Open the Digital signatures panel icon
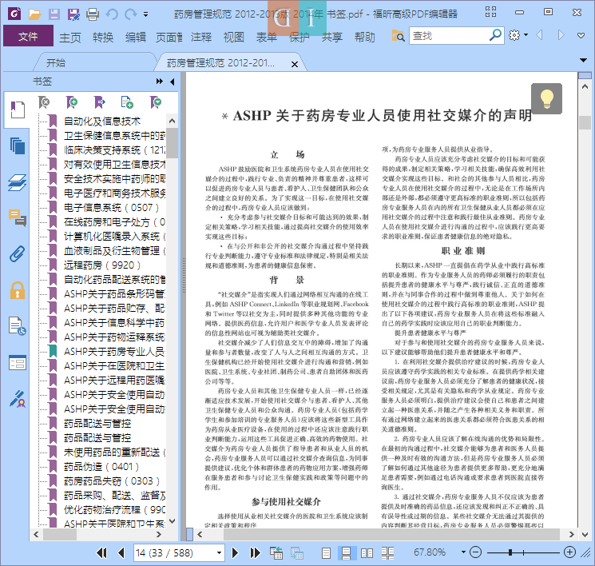Viewport: 595px width, 566px height. 17,398
